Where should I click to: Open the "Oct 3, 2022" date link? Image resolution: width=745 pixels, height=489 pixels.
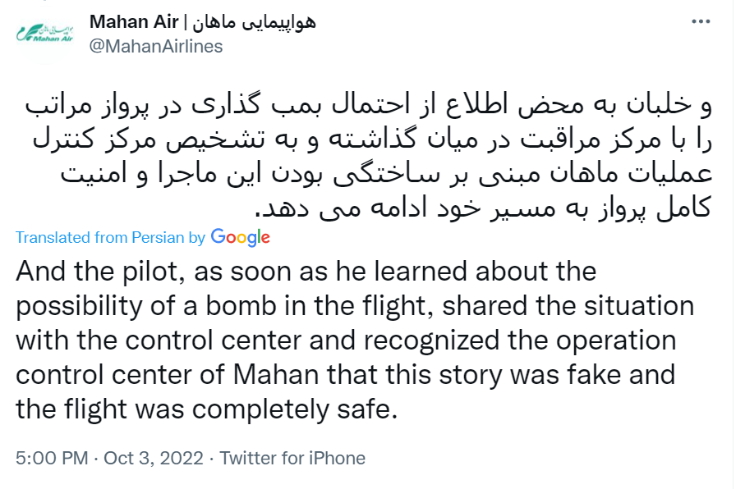click(x=153, y=458)
